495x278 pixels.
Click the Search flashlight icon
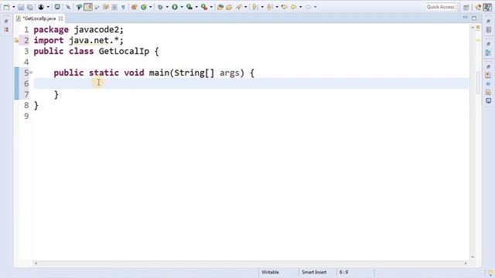tap(239, 7)
